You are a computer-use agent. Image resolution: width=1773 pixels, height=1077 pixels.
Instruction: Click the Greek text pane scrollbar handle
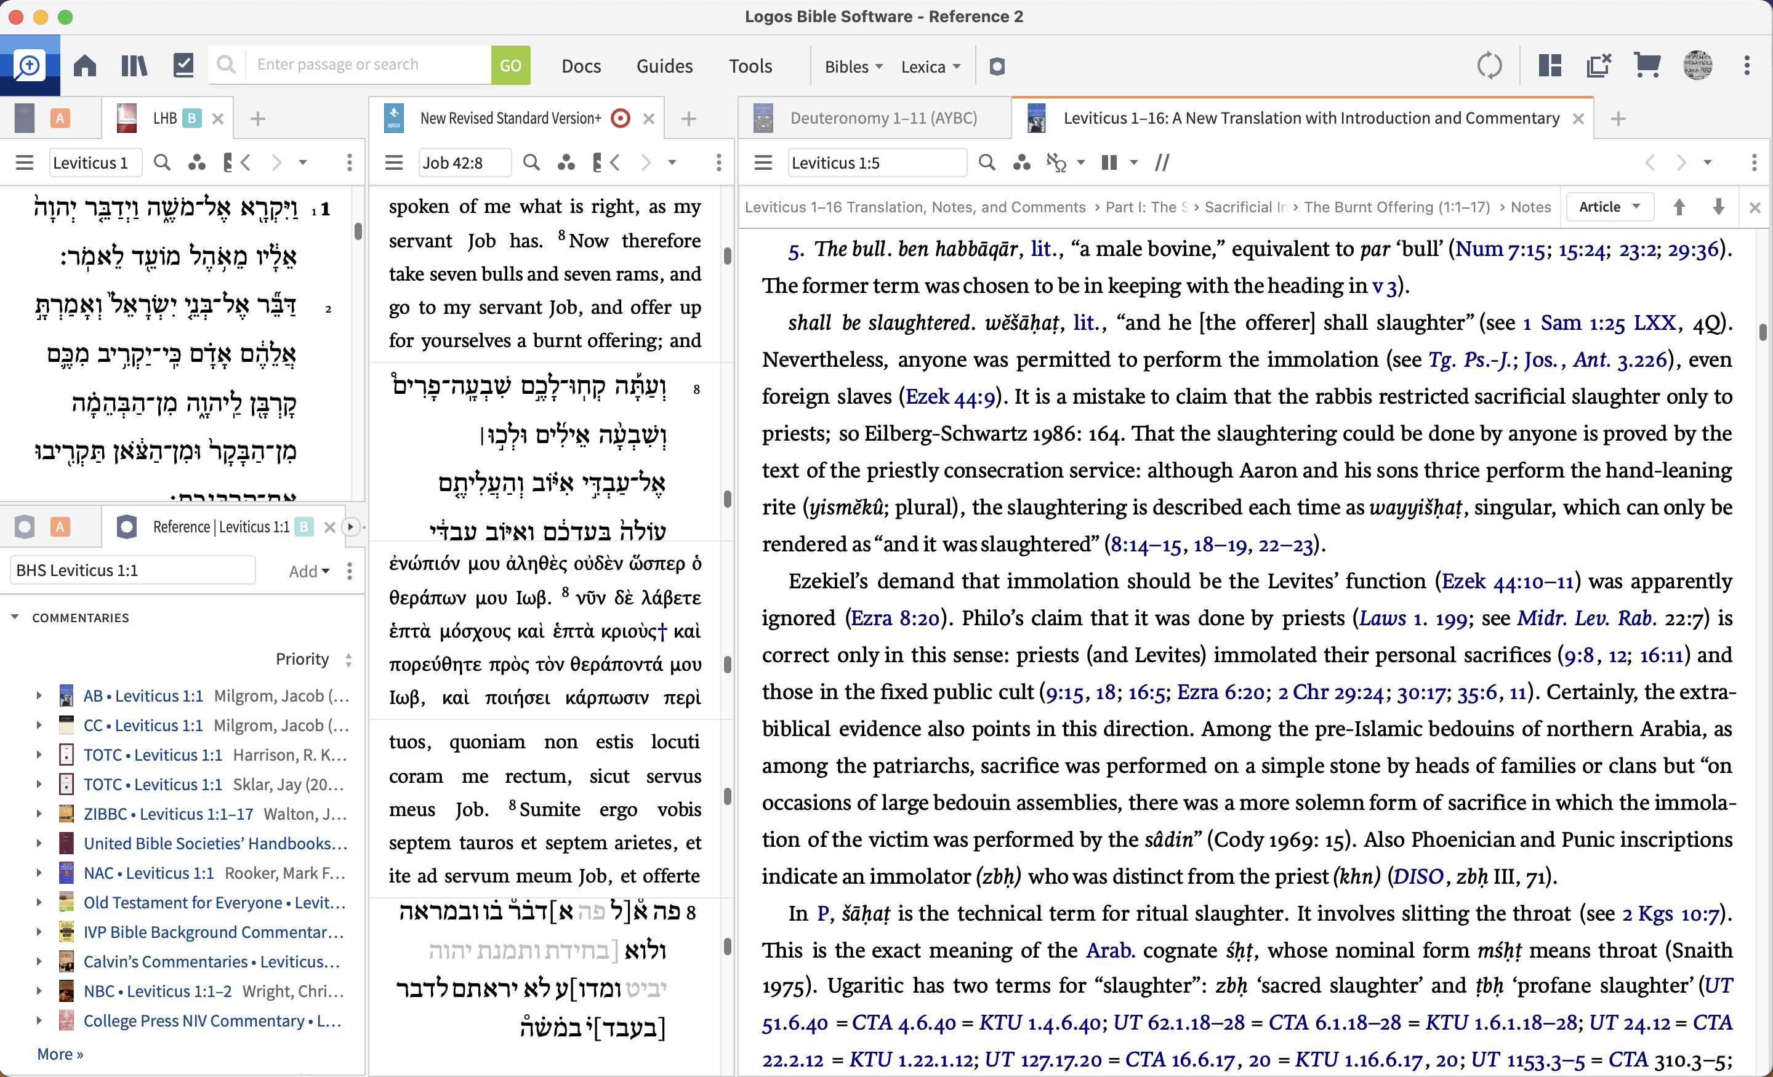(728, 664)
